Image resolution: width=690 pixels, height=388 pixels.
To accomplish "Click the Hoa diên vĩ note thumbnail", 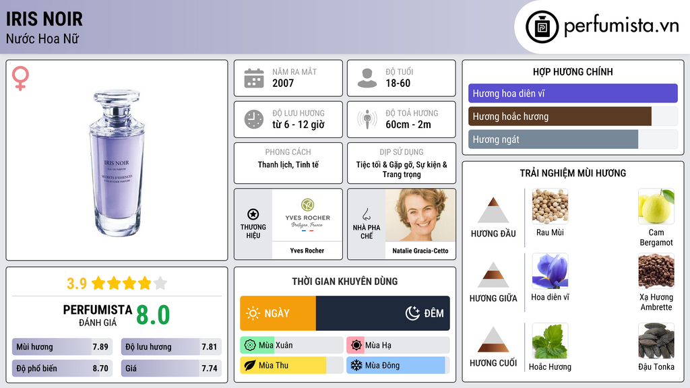I will [x=550, y=271].
